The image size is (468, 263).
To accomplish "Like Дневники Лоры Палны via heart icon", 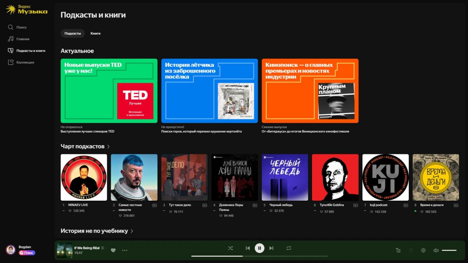I will tap(221, 215).
